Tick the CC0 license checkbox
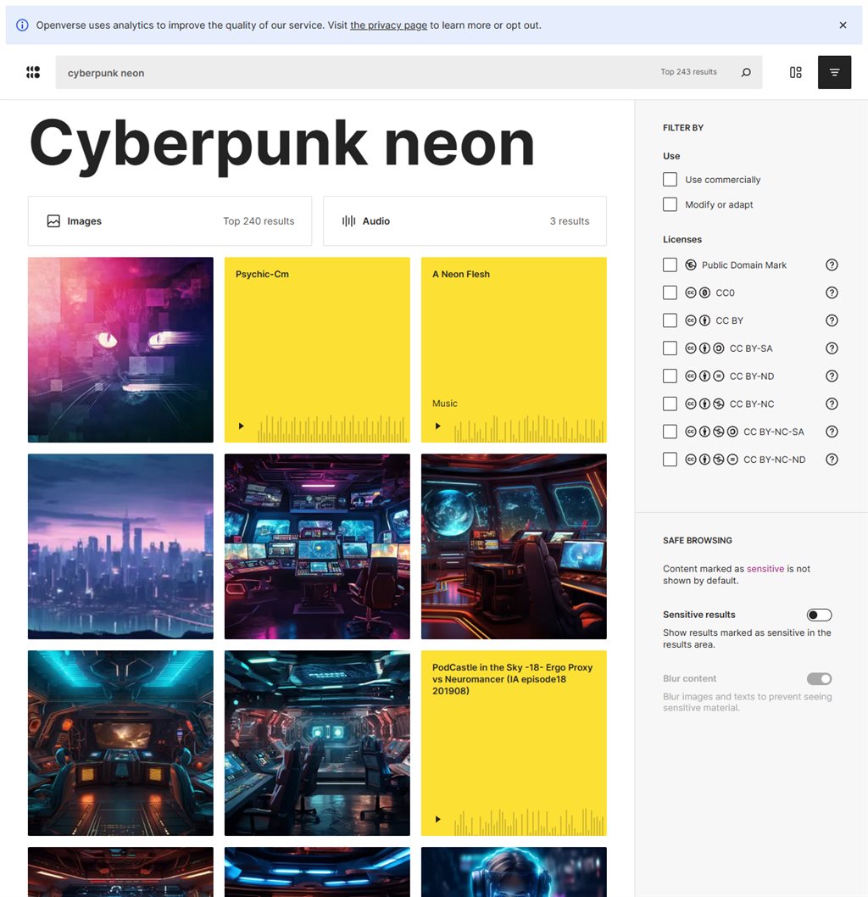 coord(670,293)
